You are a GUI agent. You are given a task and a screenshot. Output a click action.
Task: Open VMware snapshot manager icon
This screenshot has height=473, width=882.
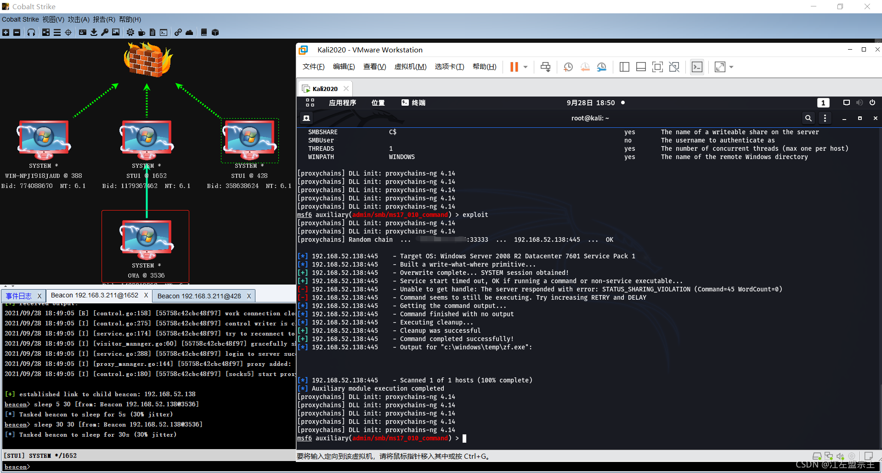tap(601, 67)
